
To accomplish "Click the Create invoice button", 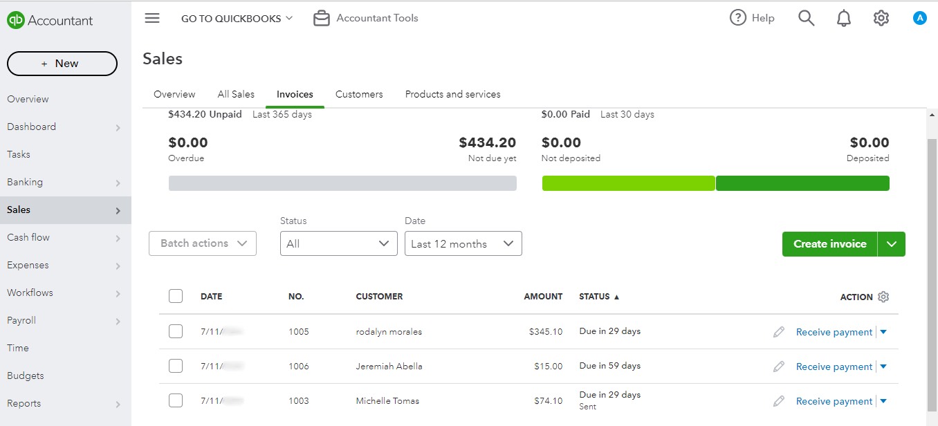I will [829, 244].
